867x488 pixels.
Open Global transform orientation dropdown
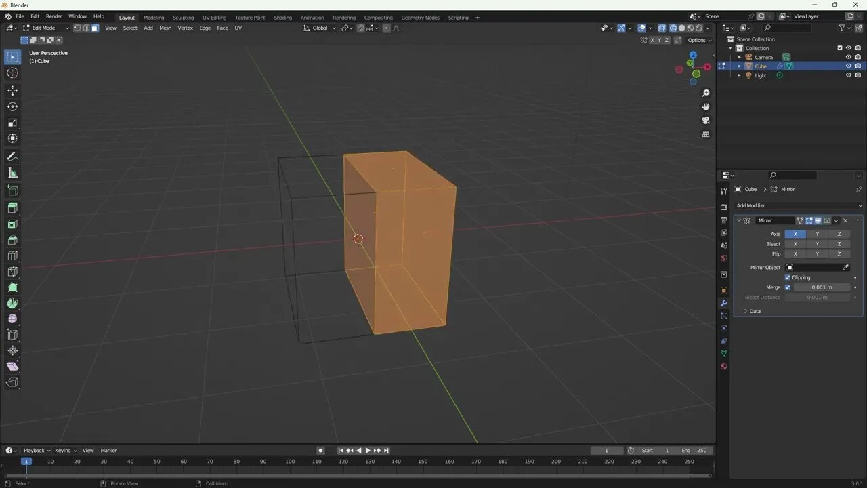[318, 28]
